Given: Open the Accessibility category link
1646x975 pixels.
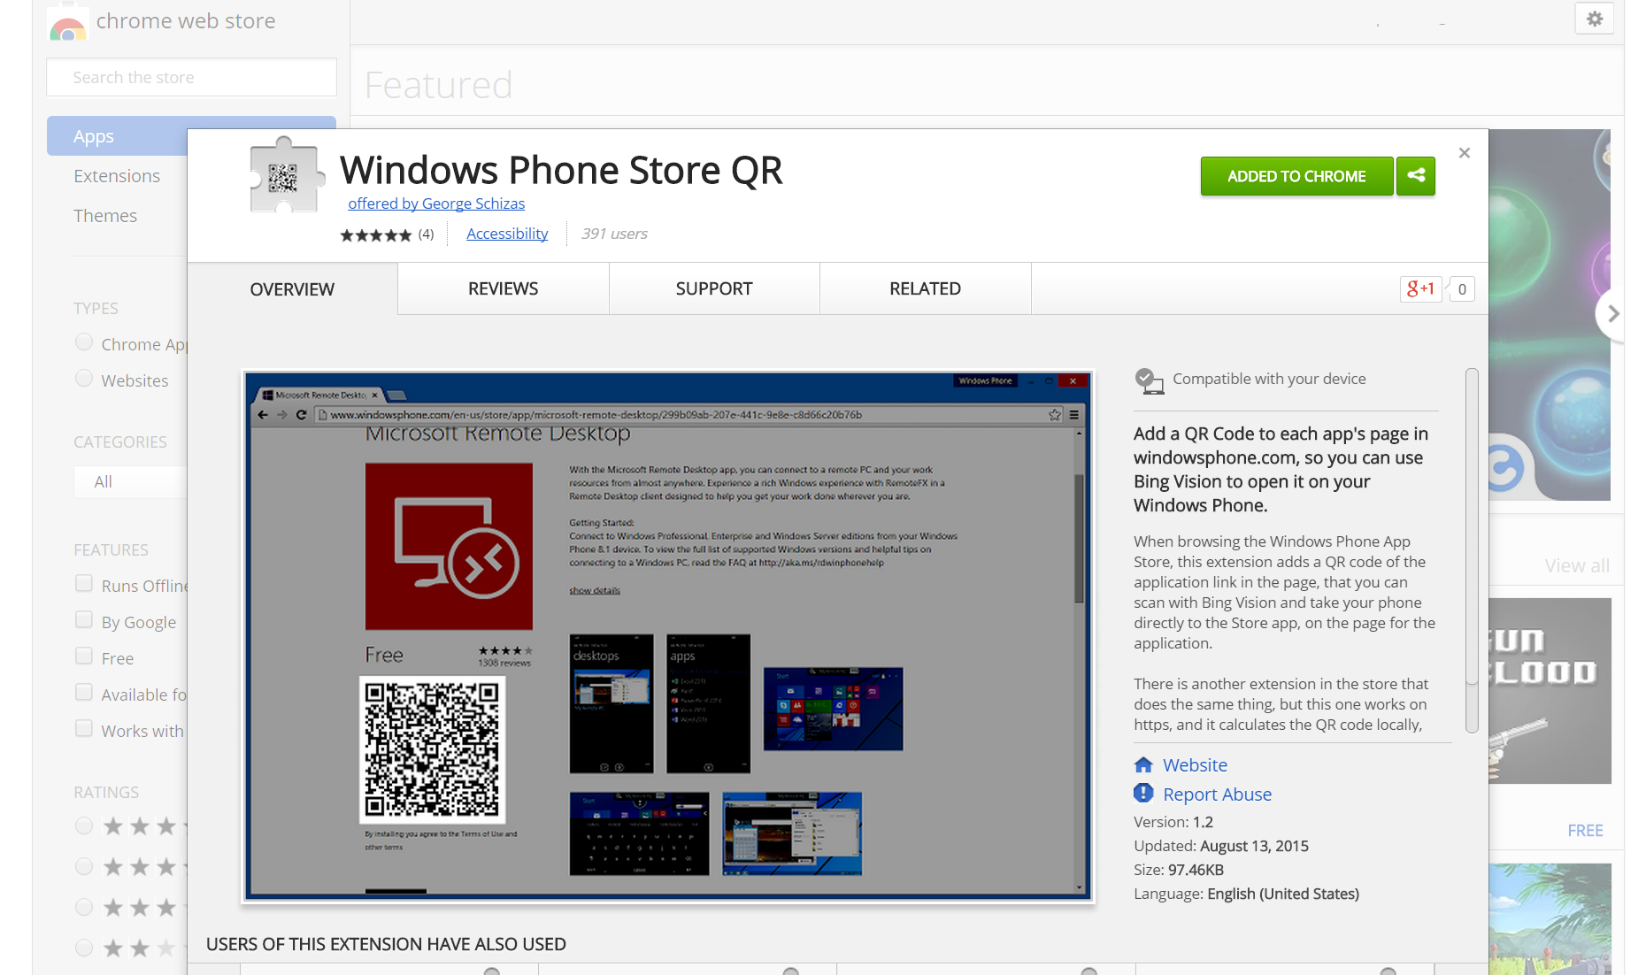Looking at the screenshot, I should click(x=507, y=234).
